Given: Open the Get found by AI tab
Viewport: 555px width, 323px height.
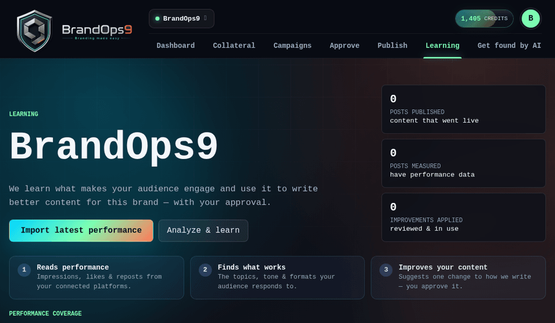Looking at the screenshot, I should click(509, 46).
